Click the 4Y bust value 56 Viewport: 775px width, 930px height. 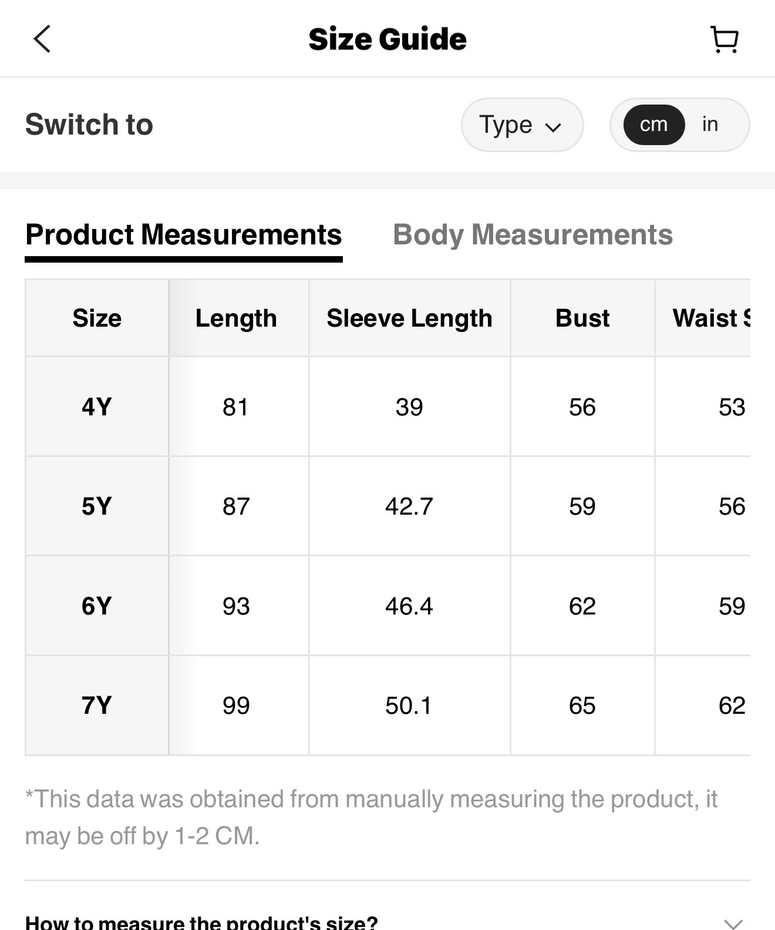click(x=582, y=407)
